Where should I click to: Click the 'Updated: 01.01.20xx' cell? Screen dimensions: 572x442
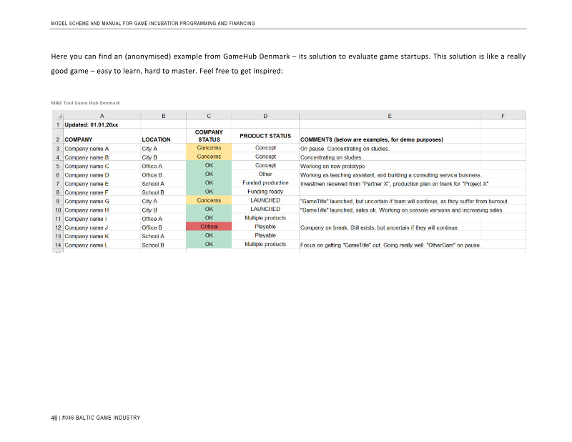point(92,124)
